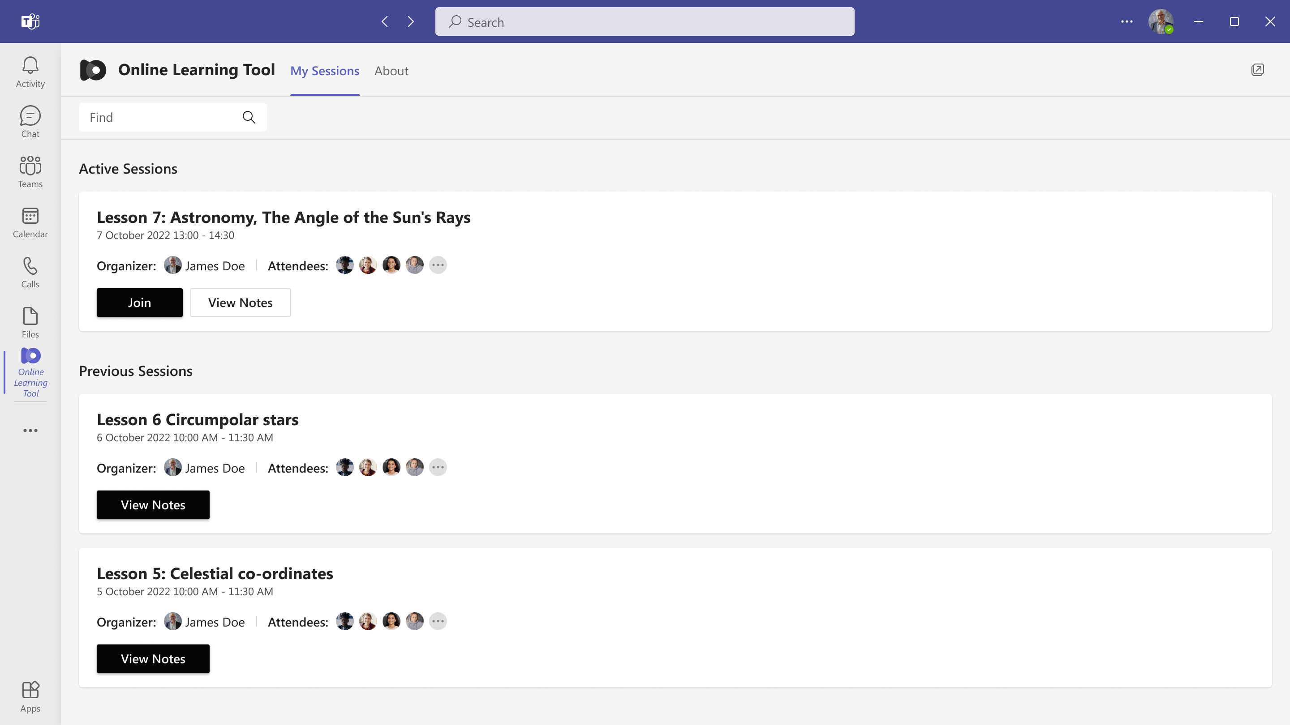Select Online Learning Tool sidebar app
The width and height of the screenshot is (1290, 725).
[x=30, y=373]
